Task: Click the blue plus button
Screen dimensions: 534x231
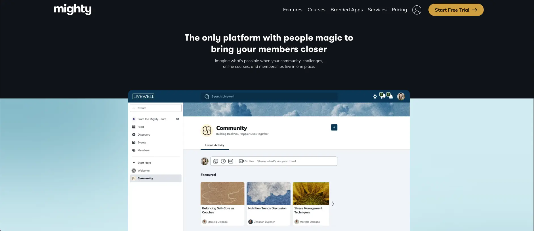Action: click(334, 127)
